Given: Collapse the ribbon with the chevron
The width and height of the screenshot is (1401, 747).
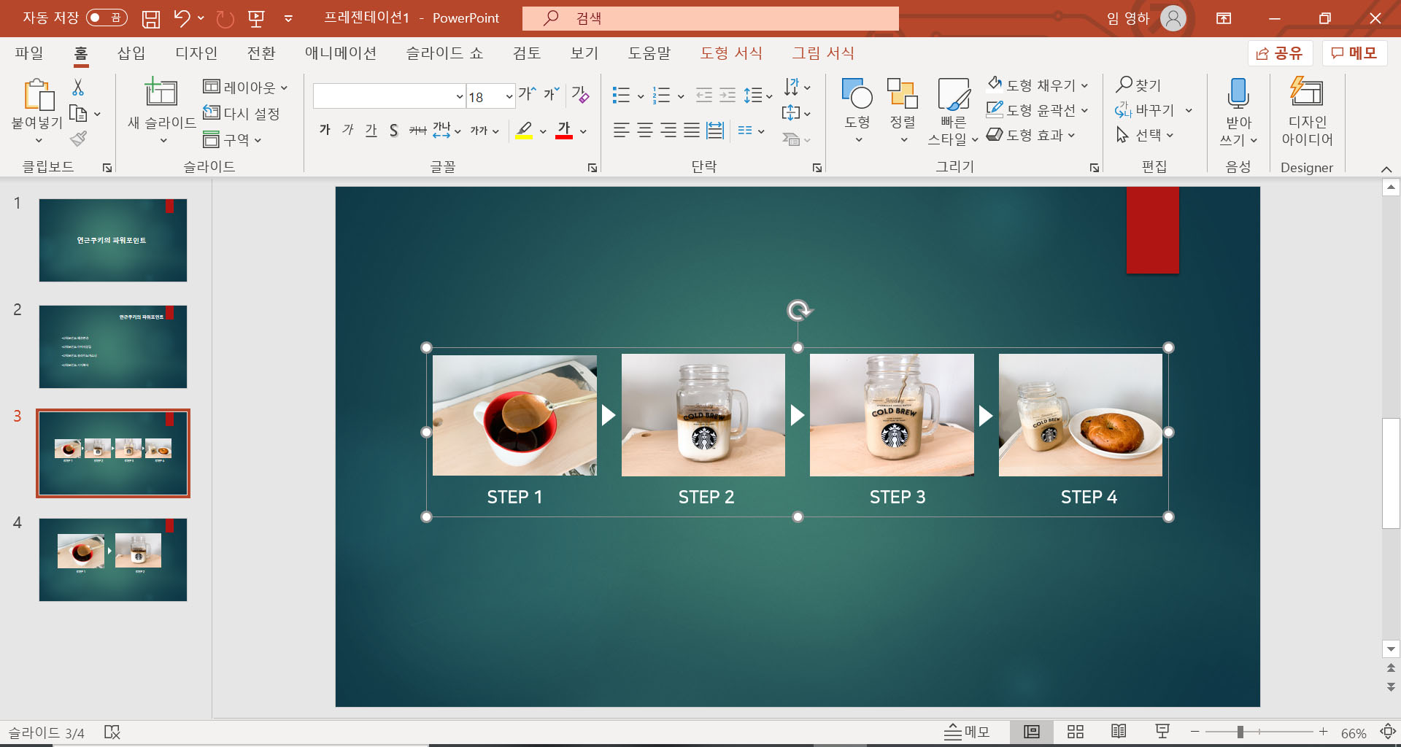Looking at the screenshot, I should (x=1386, y=169).
